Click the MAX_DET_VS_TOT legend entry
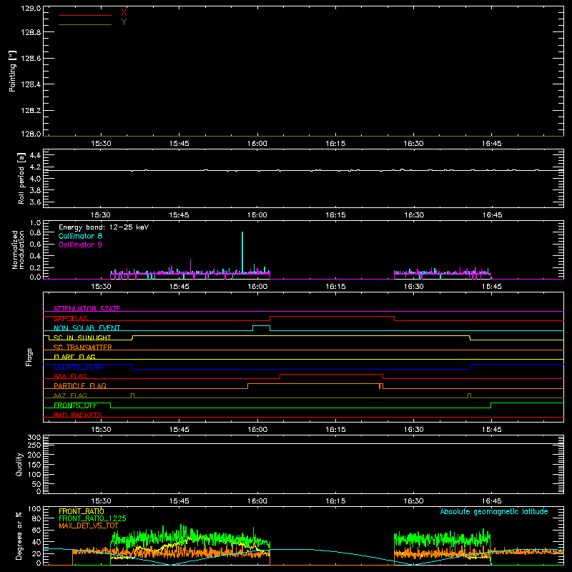This screenshot has width=572, height=572. tap(89, 526)
